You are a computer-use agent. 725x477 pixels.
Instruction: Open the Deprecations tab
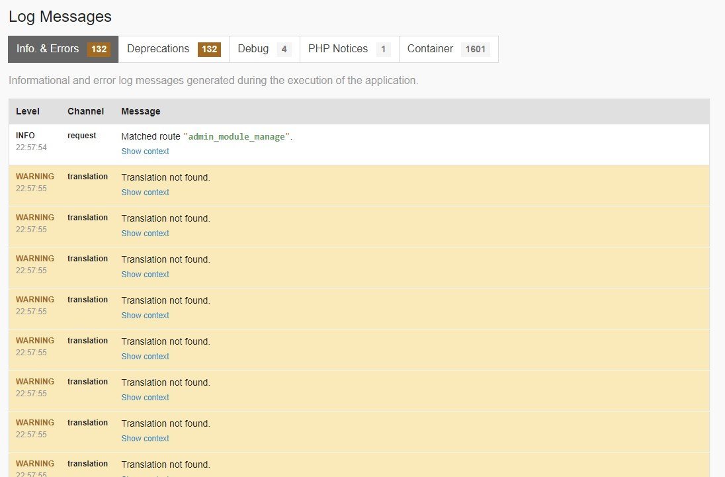coord(174,49)
